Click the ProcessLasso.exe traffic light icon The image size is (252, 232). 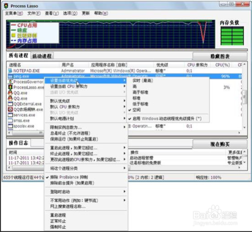(11, 87)
